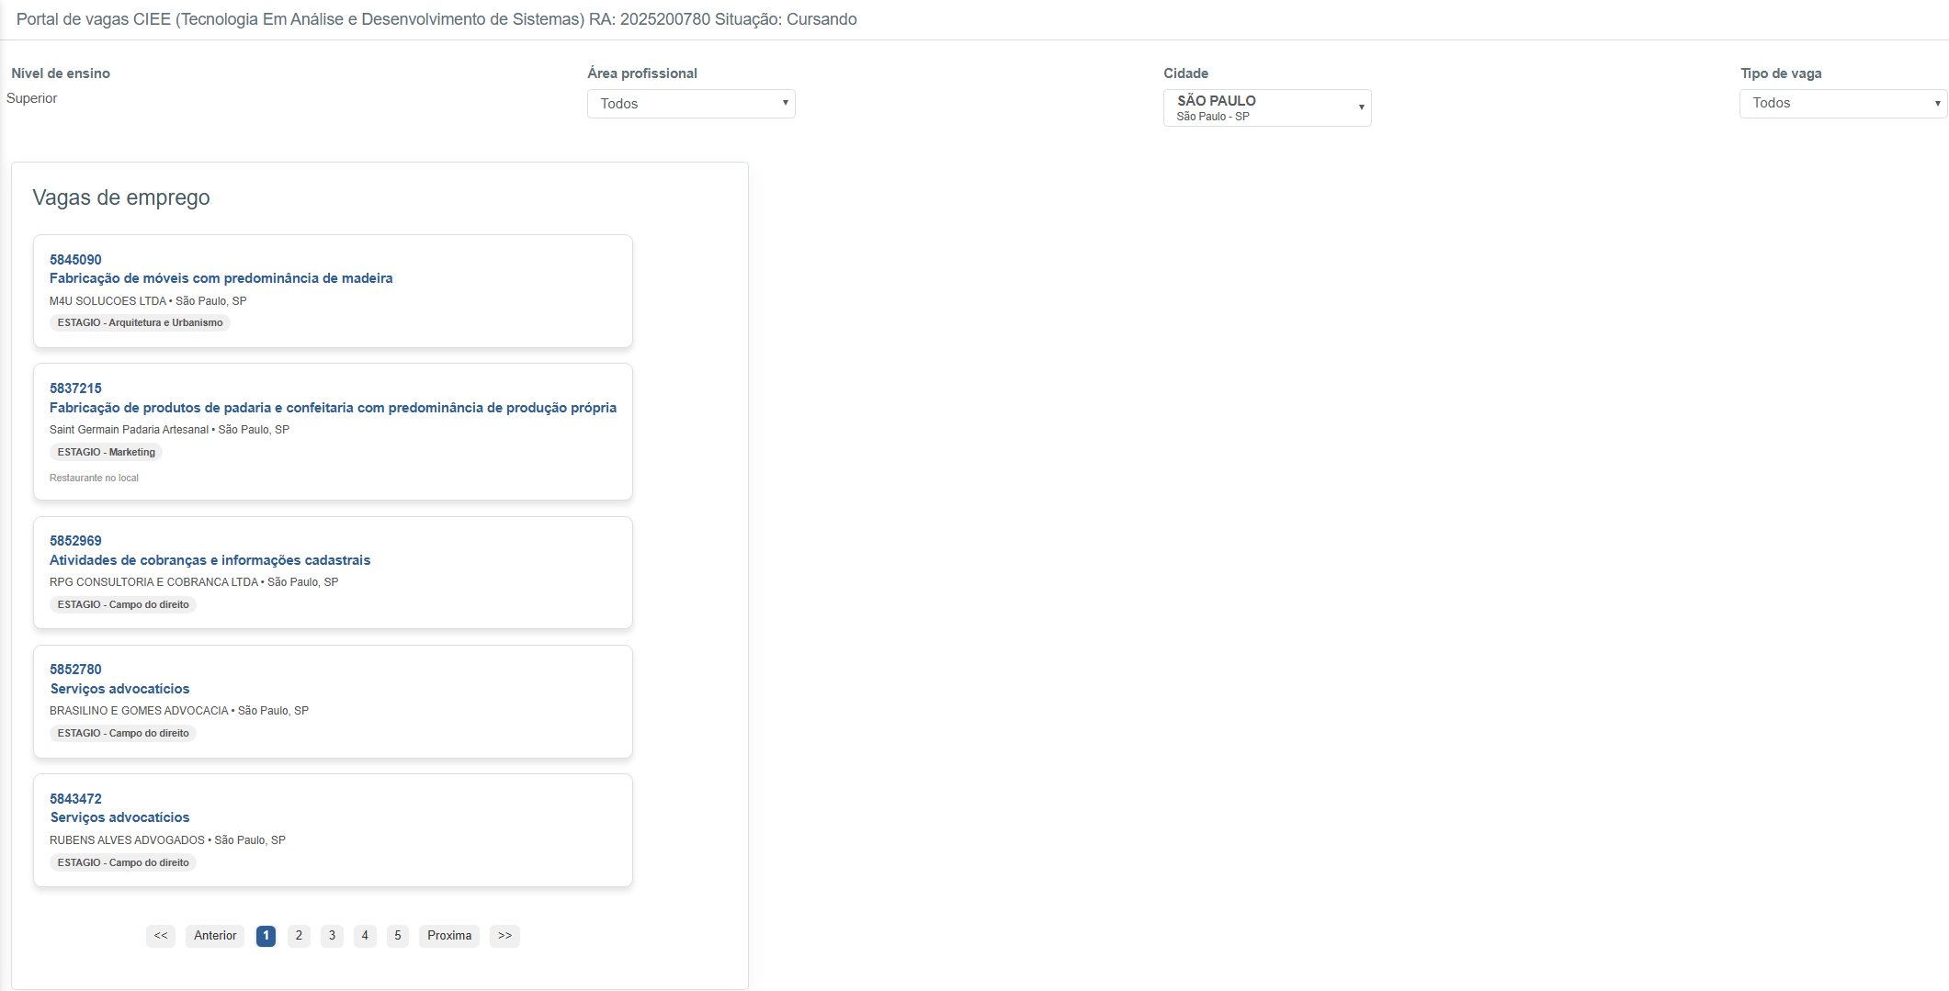Viewport: 1949px width, 991px height.
Task: Click the Proxima pagination button
Action: pyautogui.click(x=449, y=936)
